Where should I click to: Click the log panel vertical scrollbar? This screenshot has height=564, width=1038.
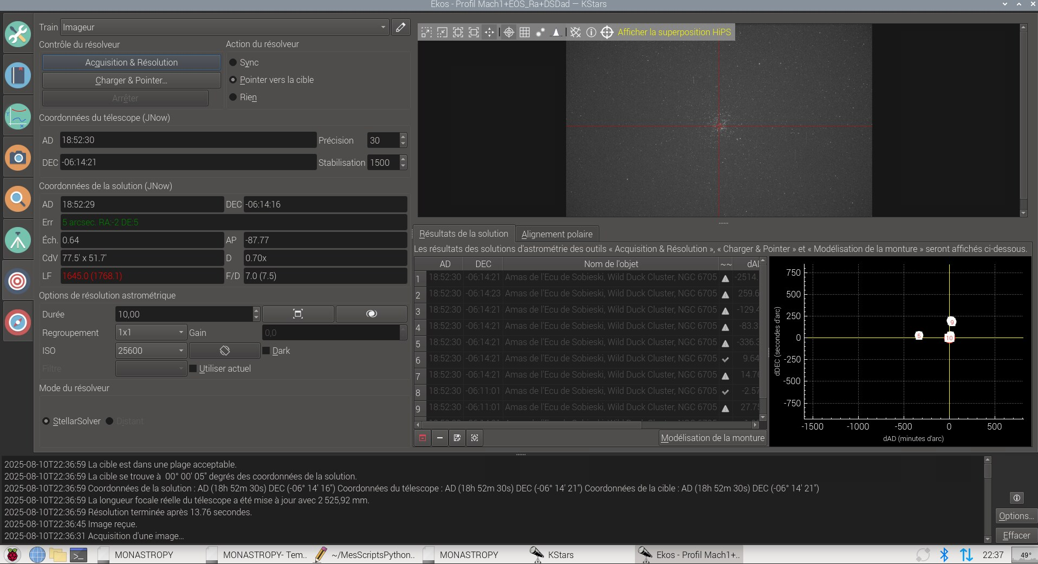point(988,499)
